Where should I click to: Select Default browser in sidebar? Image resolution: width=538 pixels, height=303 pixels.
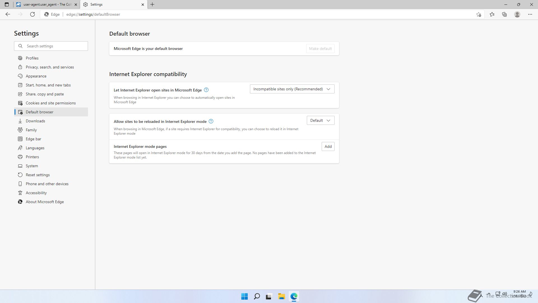point(51,112)
